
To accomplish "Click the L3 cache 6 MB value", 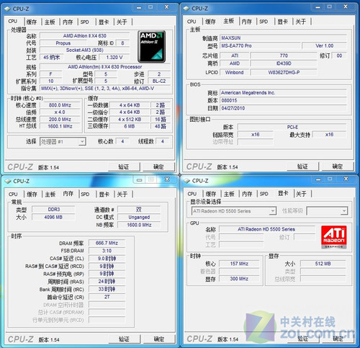I will (x=130, y=126).
